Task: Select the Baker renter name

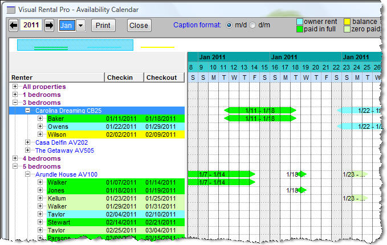Action: [56, 119]
